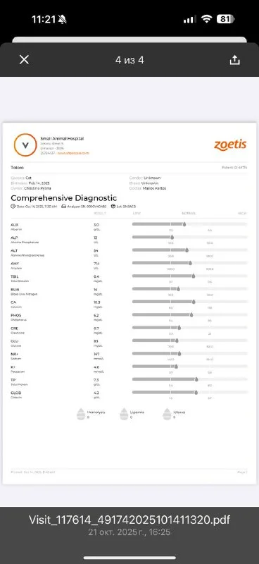
Task: Tap the analyzer printer icon
Action: pyautogui.click(x=64, y=207)
